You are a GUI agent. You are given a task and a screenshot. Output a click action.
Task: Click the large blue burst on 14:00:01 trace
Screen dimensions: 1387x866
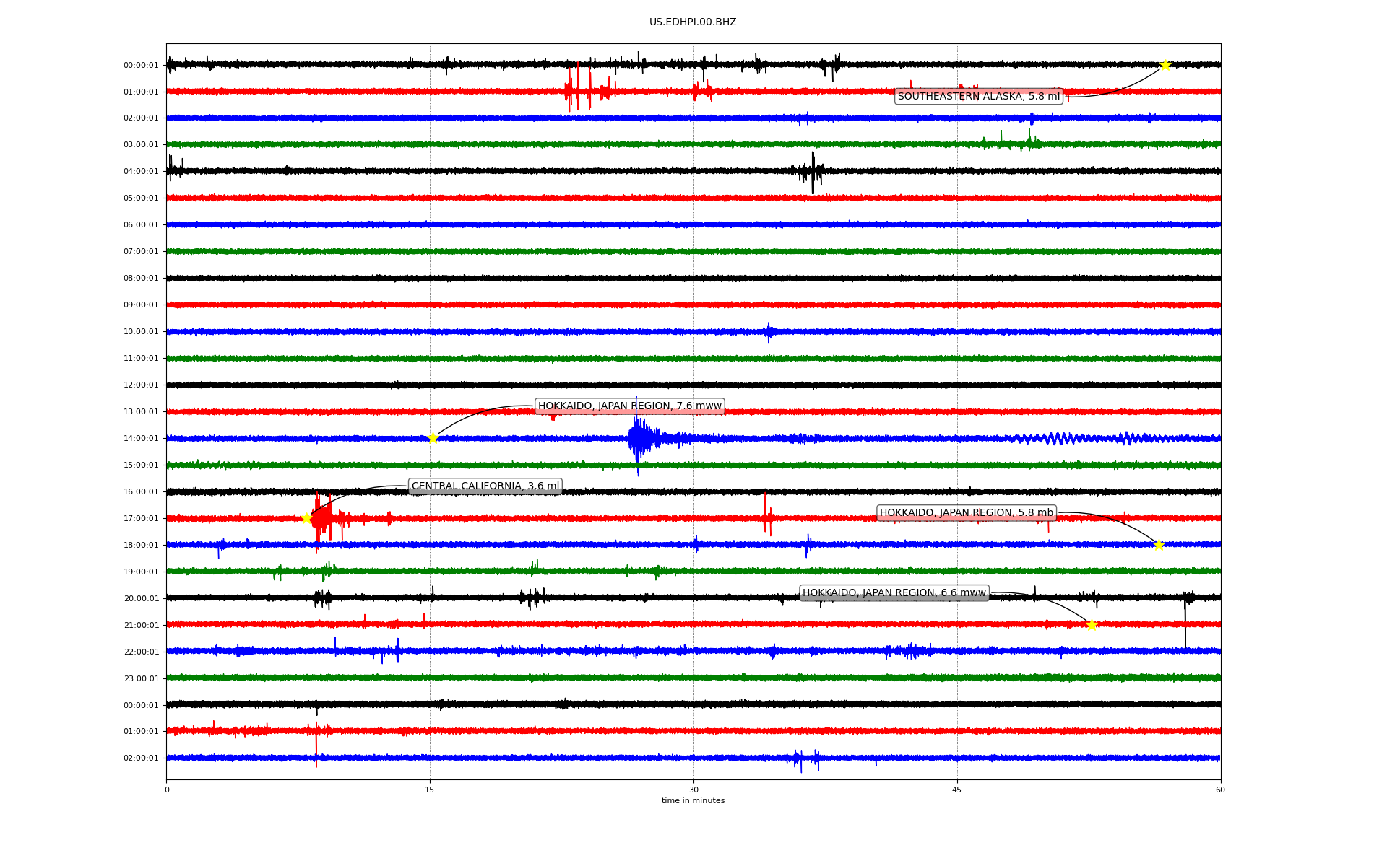click(x=638, y=438)
